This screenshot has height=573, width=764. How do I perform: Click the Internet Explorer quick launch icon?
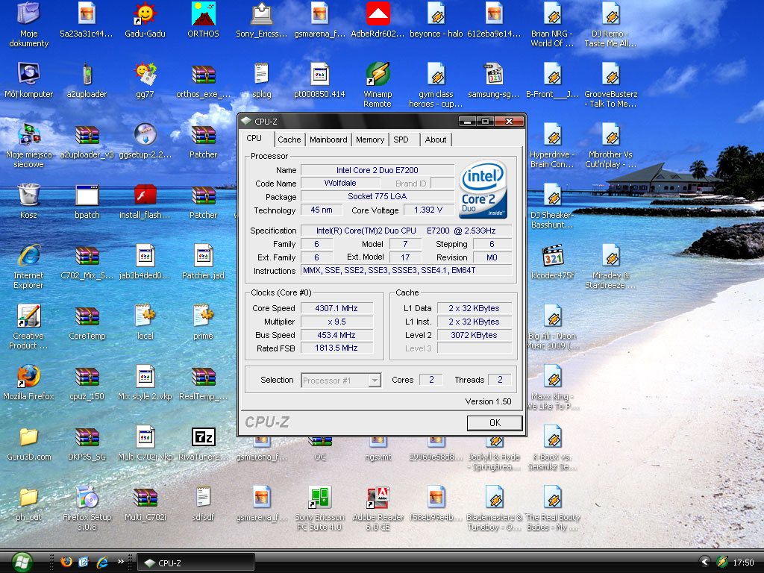click(102, 562)
